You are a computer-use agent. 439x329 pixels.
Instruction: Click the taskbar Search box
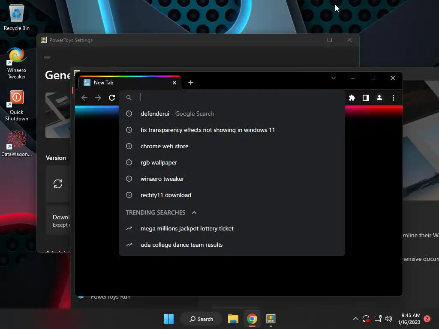(201, 319)
